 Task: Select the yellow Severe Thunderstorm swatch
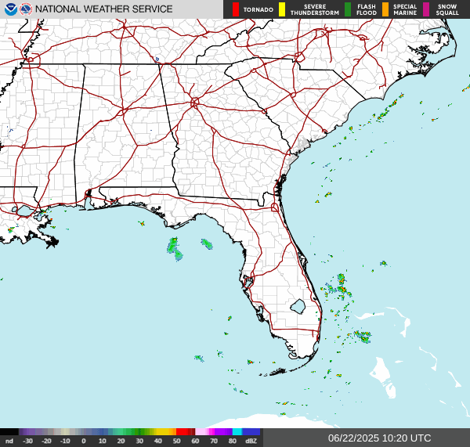(x=282, y=9)
